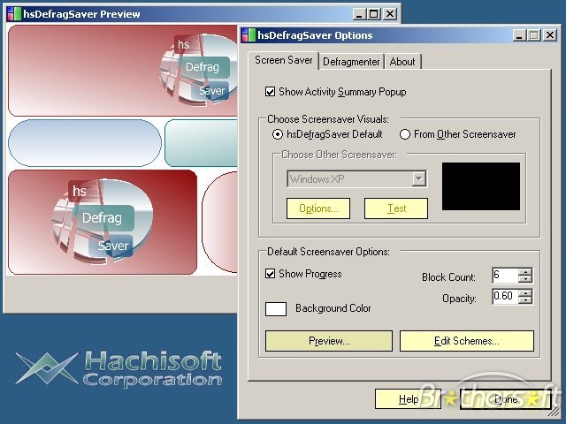The width and height of the screenshot is (566, 424).
Task: Click the Options... button
Action: 318,208
